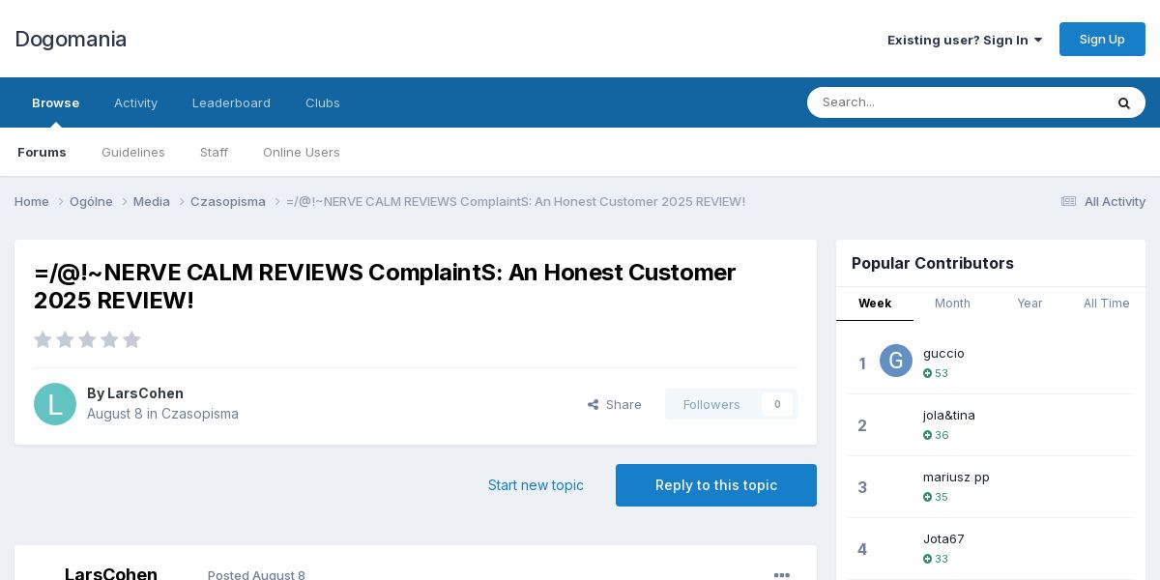The height and width of the screenshot is (580, 1160).
Task: Open Jota67's profile
Action: coord(943,538)
